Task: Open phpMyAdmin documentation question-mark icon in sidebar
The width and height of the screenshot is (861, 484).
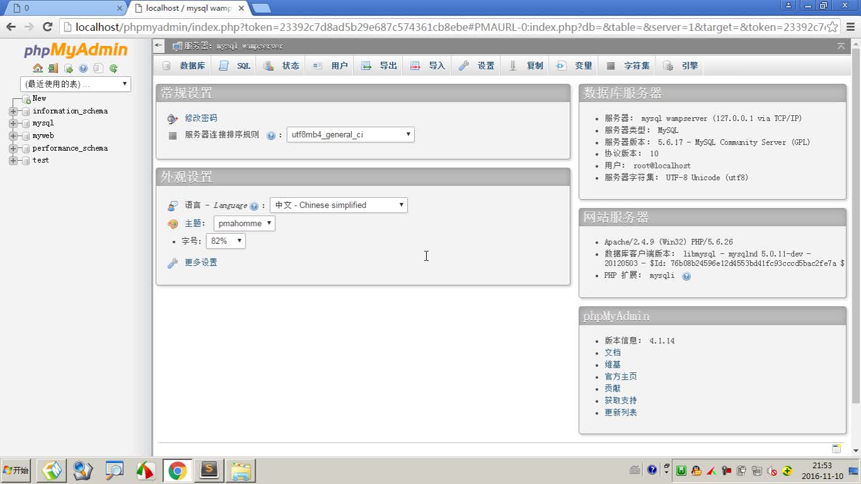Action: point(83,68)
